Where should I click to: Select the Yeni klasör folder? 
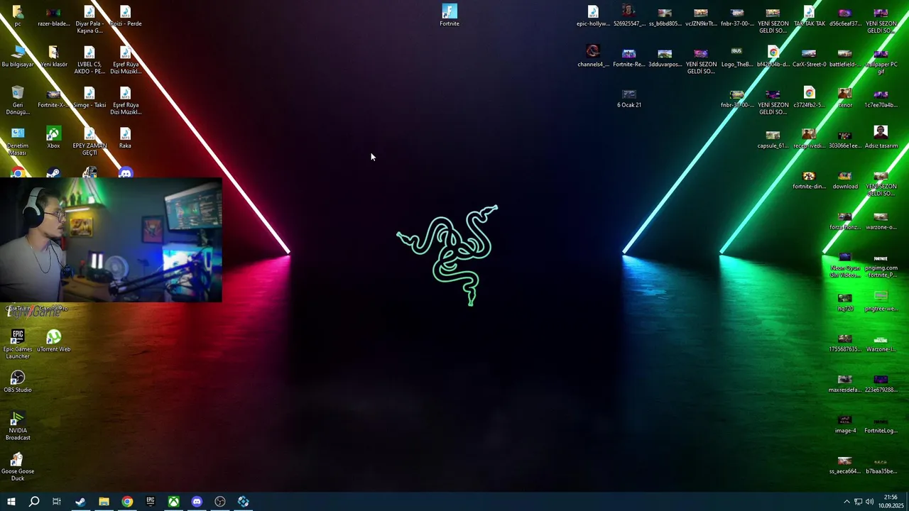click(x=53, y=57)
